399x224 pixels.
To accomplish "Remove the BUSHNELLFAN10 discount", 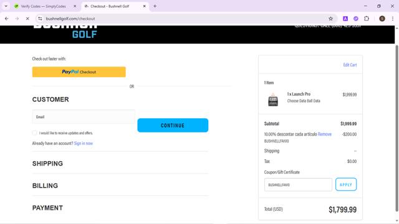I will click(x=324, y=134).
